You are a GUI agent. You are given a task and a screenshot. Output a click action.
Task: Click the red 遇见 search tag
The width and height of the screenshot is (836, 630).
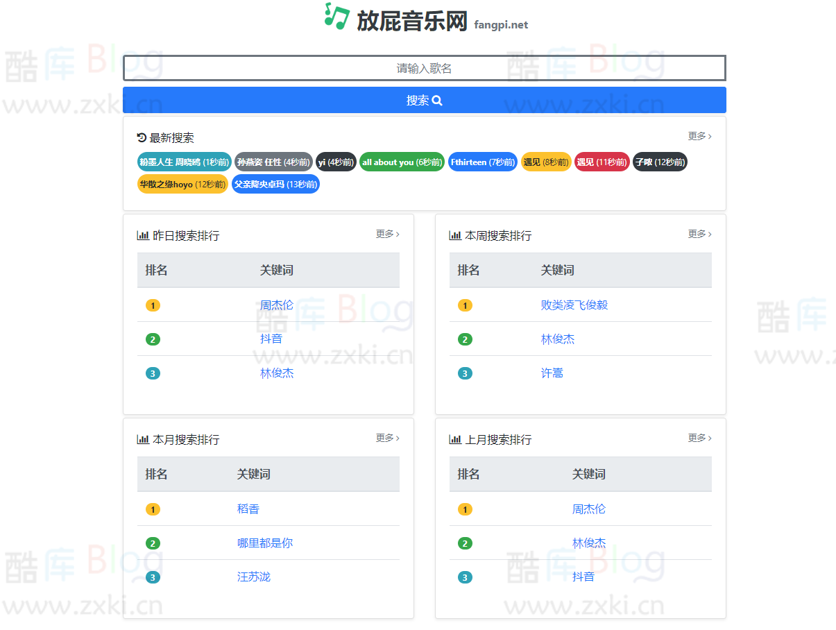point(602,162)
